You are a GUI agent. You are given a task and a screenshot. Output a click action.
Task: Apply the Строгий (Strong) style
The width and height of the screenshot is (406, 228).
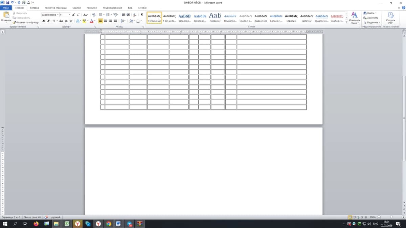pos(291,18)
